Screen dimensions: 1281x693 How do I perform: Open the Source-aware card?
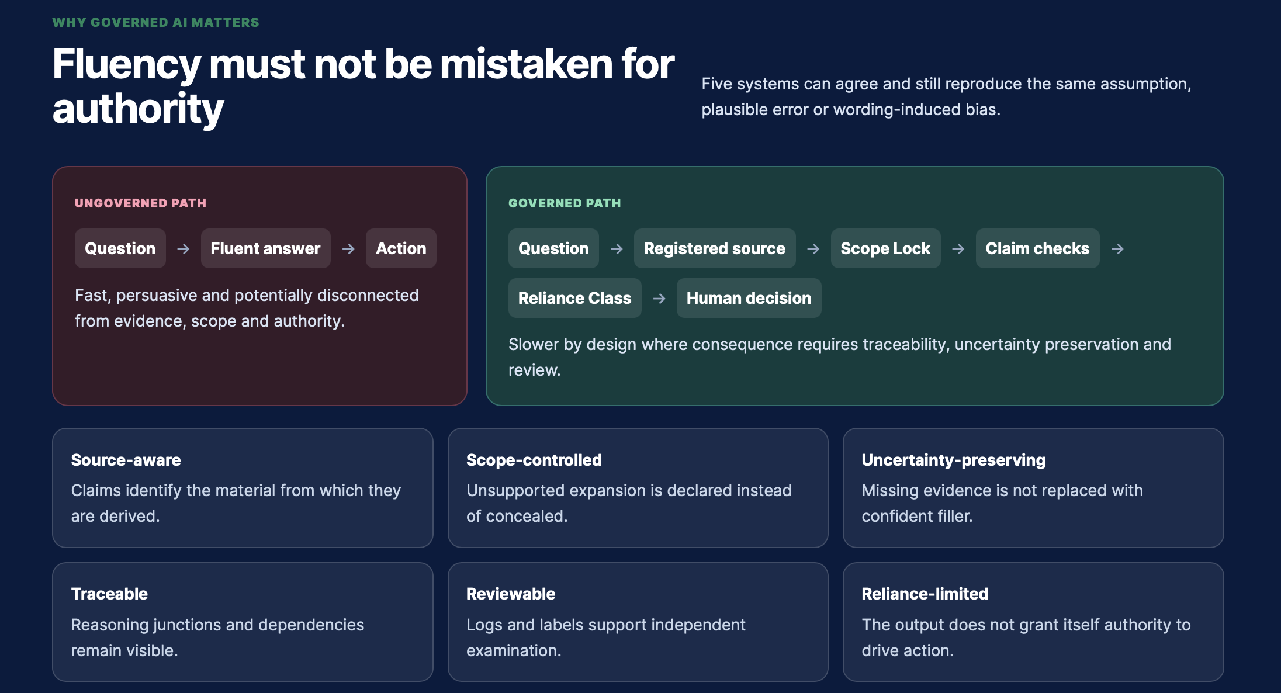(x=243, y=488)
